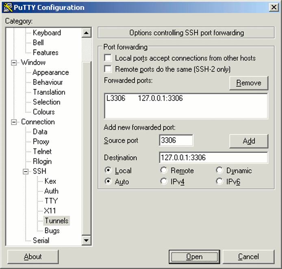Click the PuTTY icon in title bar
The height and width of the screenshot is (269, 282).
8,8
